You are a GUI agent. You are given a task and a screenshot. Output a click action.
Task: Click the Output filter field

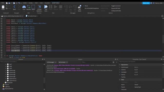click(96, 62)
